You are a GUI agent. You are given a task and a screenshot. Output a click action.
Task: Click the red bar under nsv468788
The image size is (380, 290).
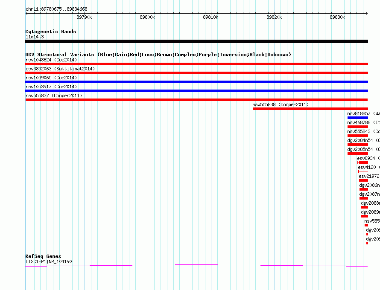(358, 127)
